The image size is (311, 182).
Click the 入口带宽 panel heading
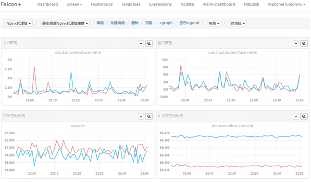click(10, 43)
